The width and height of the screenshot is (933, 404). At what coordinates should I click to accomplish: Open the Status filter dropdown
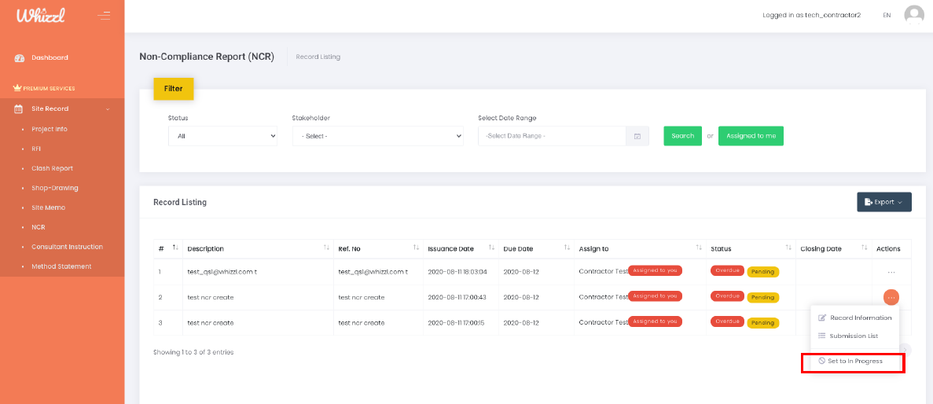222,136
